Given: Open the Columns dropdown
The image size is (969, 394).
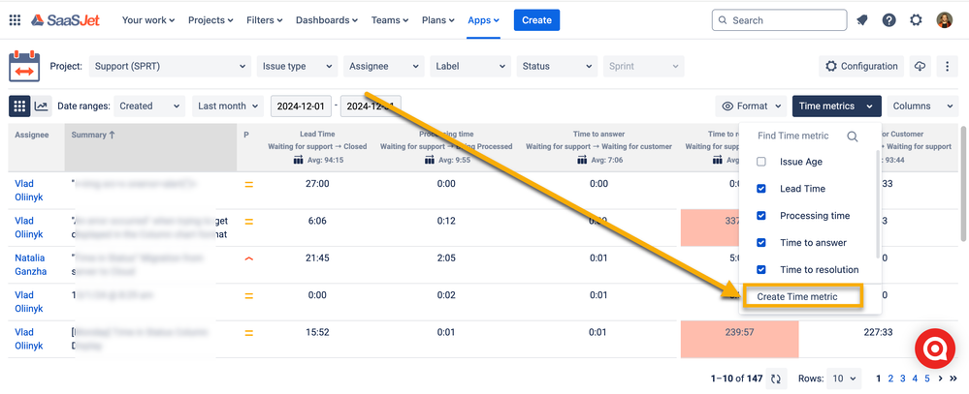Looking at the screenshot, I should pyautogui.click(x=922, y=106).
